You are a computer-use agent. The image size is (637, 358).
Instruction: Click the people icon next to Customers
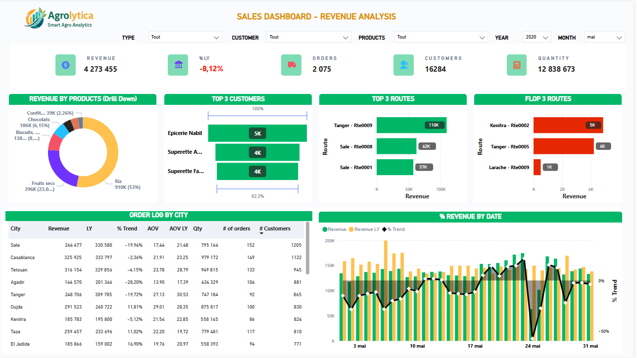pos(403,65)
